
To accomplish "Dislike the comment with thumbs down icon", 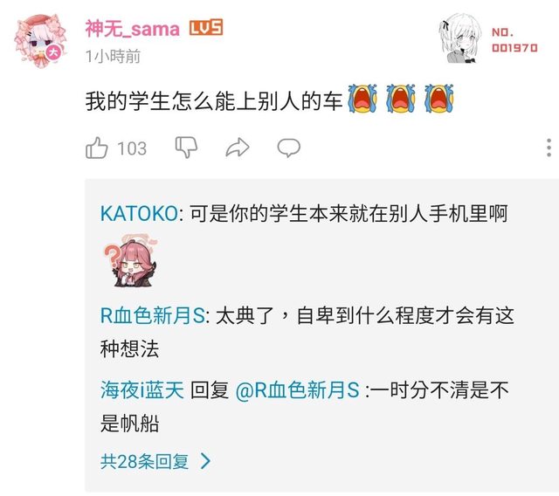I will [x=186, y=147].
